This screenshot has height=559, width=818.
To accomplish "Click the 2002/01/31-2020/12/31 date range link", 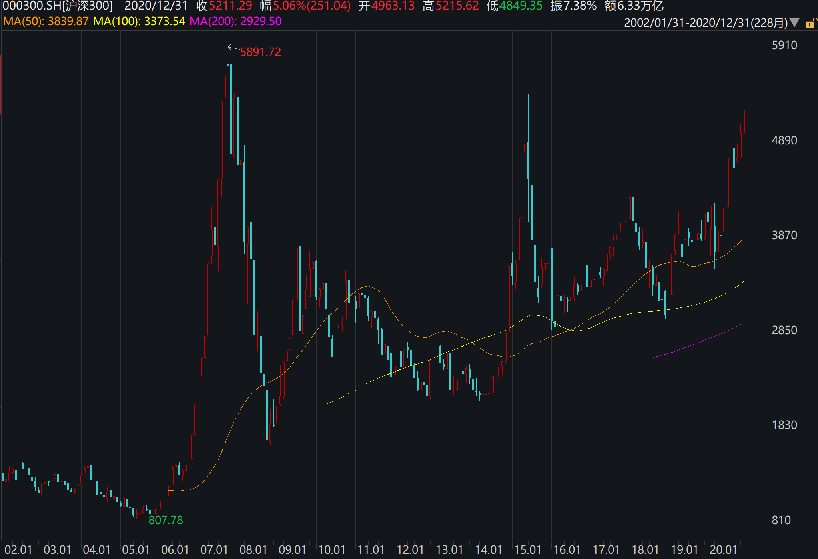I will coord(706,22).
